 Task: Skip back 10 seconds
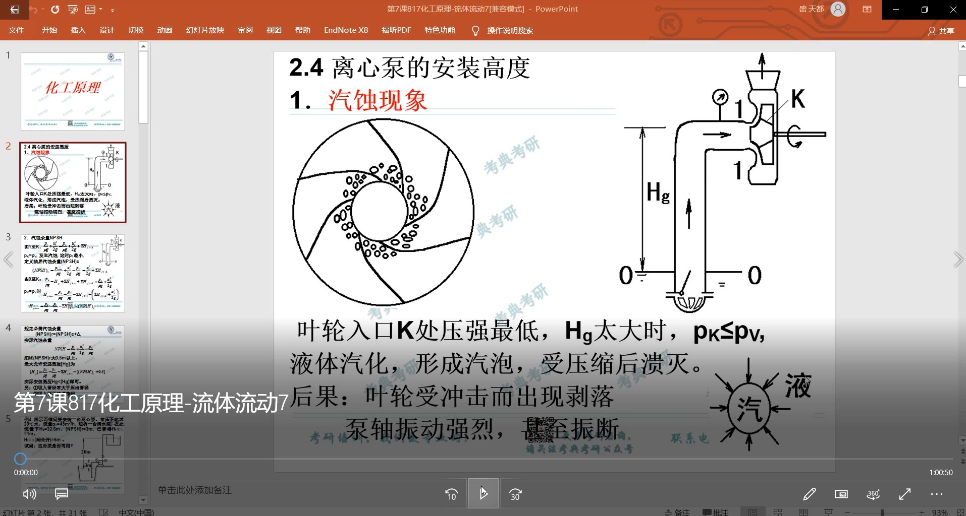click(x=452, y=494)
